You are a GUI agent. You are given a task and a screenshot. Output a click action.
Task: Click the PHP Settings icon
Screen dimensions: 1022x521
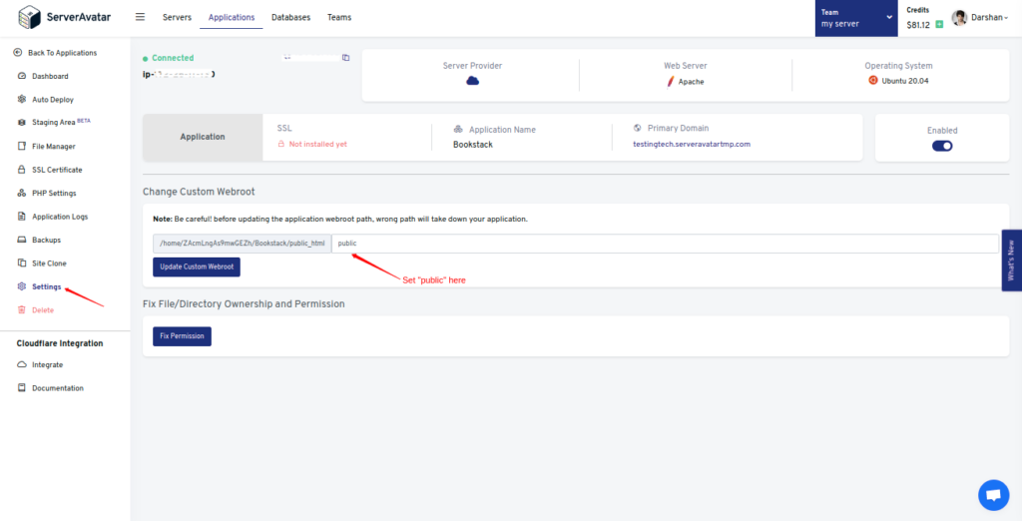click(x=22, y=194)
